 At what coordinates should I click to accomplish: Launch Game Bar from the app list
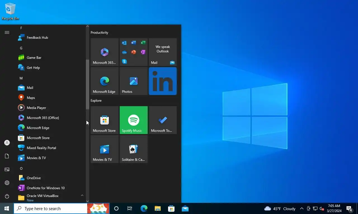[x=51, y=57]
